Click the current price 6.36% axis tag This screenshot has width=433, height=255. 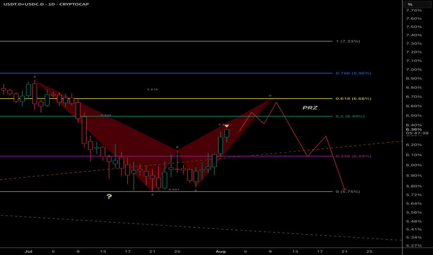coord(414,129)
